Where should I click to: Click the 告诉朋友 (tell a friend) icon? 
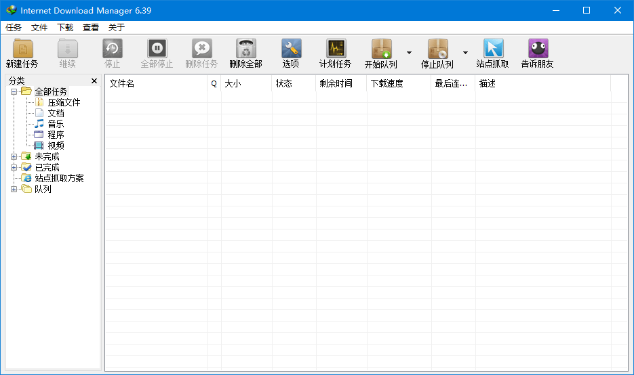click(x=538, y=49)
